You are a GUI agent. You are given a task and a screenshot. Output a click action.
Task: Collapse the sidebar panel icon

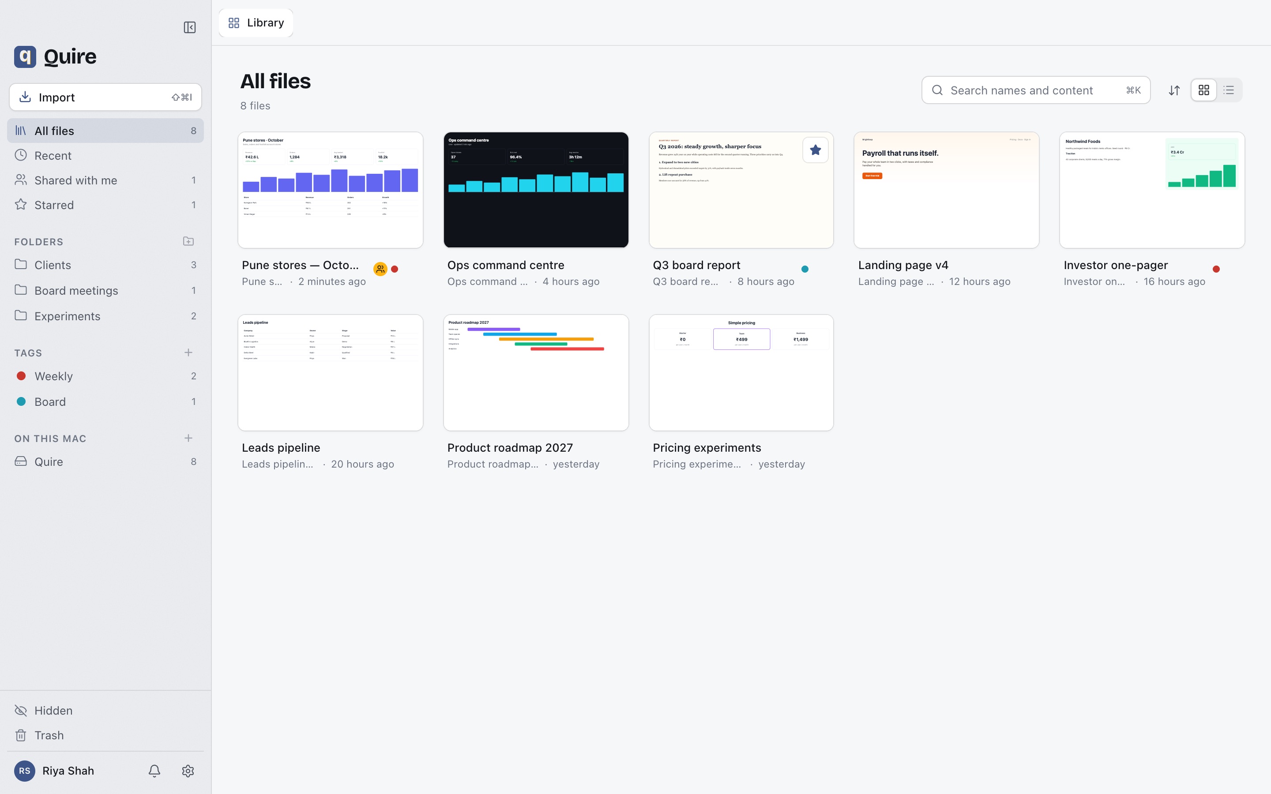click(190, 27)
